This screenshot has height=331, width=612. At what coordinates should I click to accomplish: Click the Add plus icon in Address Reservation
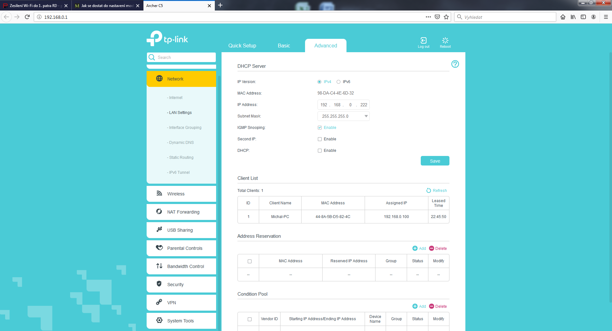click(415, 248)
